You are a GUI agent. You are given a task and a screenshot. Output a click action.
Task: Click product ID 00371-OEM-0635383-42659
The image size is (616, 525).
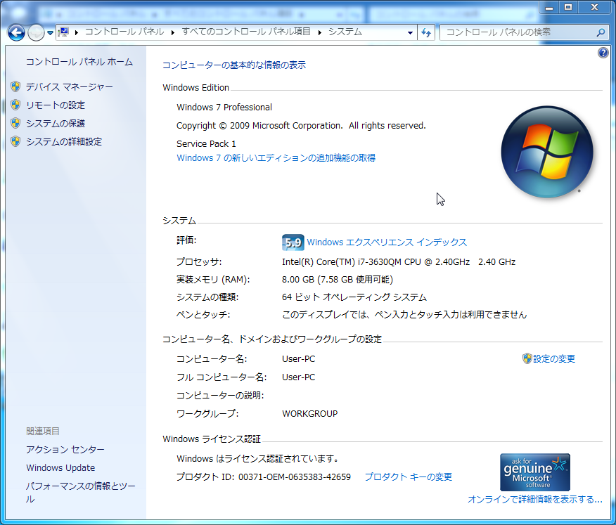[294, 477]
